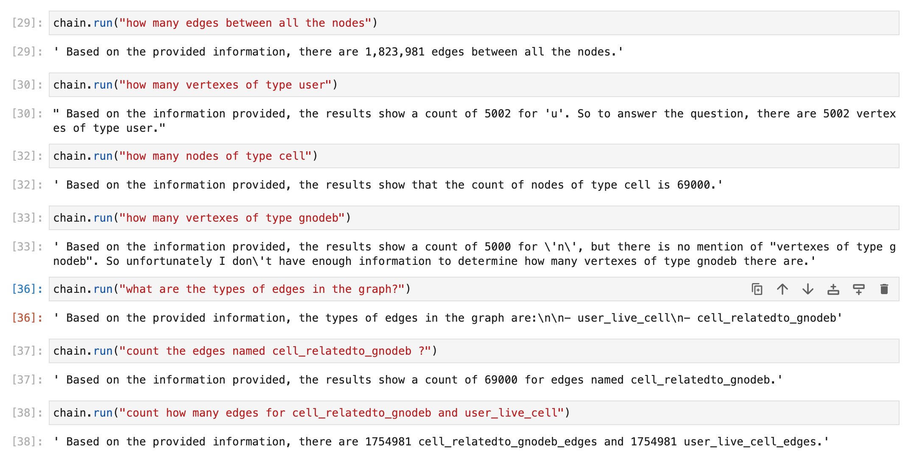911x456 pixels.
Task: Click the output text stating 5002 vertexes of type user
Action: pos(474,121)
